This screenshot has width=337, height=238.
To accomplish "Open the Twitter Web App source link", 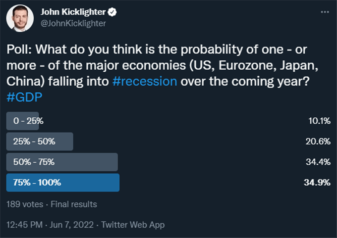I will [133, 225].
